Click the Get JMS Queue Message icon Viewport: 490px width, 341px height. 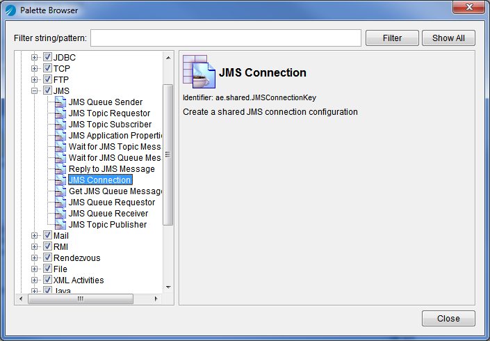[x=60, y=191]
